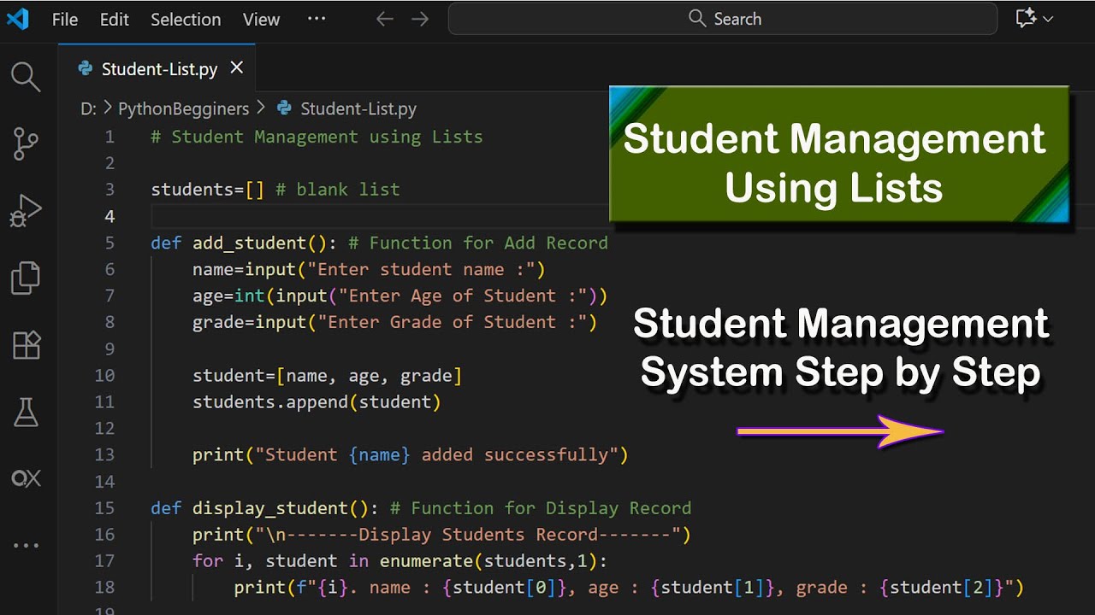Viewport: 1095px width, 615px height.
Task: Show additional activity bar views
Action: [x=26, y=545]
